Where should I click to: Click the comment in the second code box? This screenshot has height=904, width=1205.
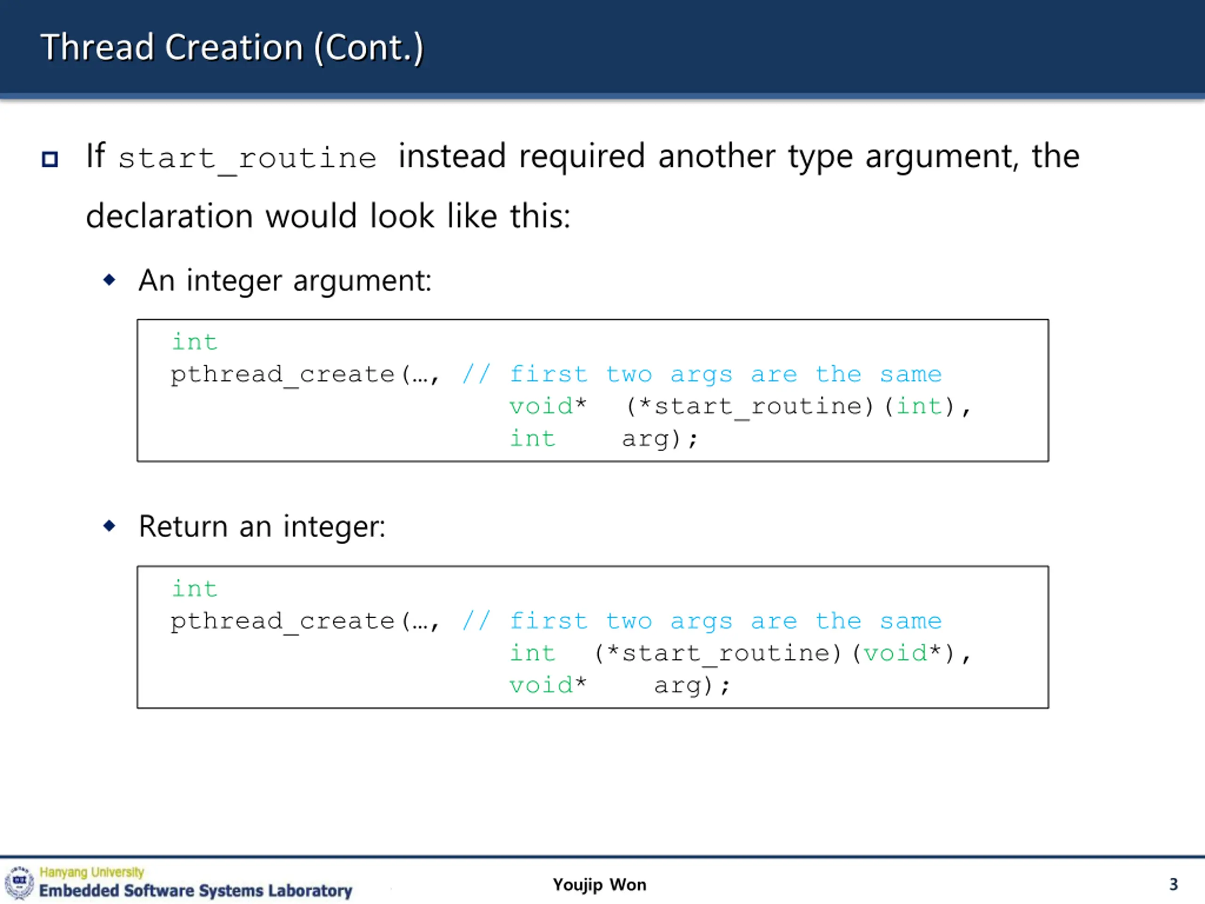[x=702, y=622]
